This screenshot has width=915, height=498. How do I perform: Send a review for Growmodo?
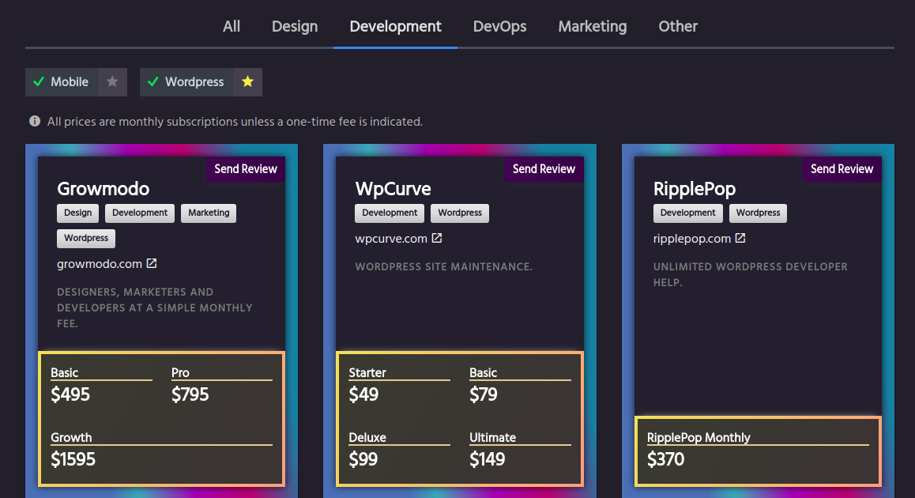246,168
